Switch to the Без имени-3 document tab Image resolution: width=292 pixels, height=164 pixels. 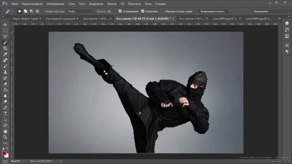[192, 19]
